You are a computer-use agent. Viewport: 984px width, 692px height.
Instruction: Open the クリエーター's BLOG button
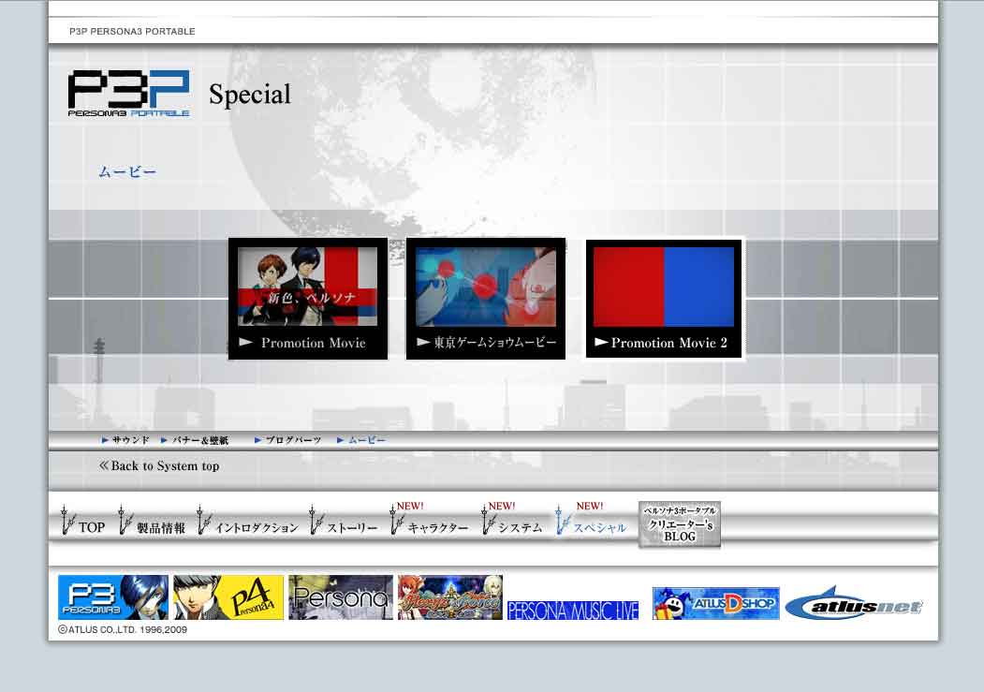tap(680, 523)
